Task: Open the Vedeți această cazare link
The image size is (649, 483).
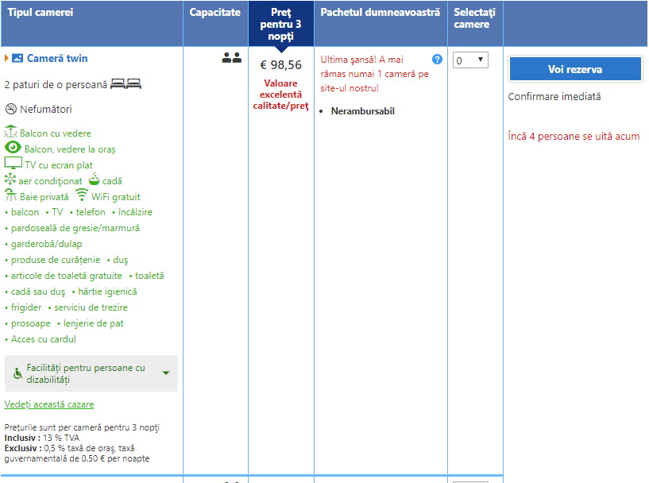Action: (49, 404)
